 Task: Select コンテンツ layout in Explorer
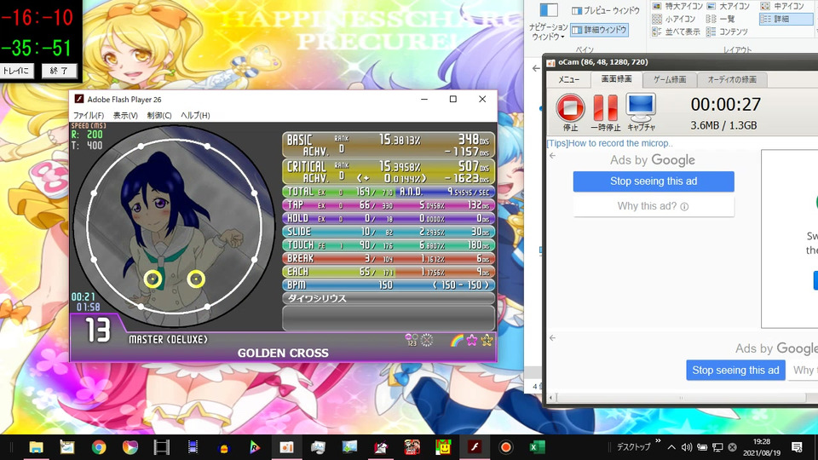click(727, 32)
